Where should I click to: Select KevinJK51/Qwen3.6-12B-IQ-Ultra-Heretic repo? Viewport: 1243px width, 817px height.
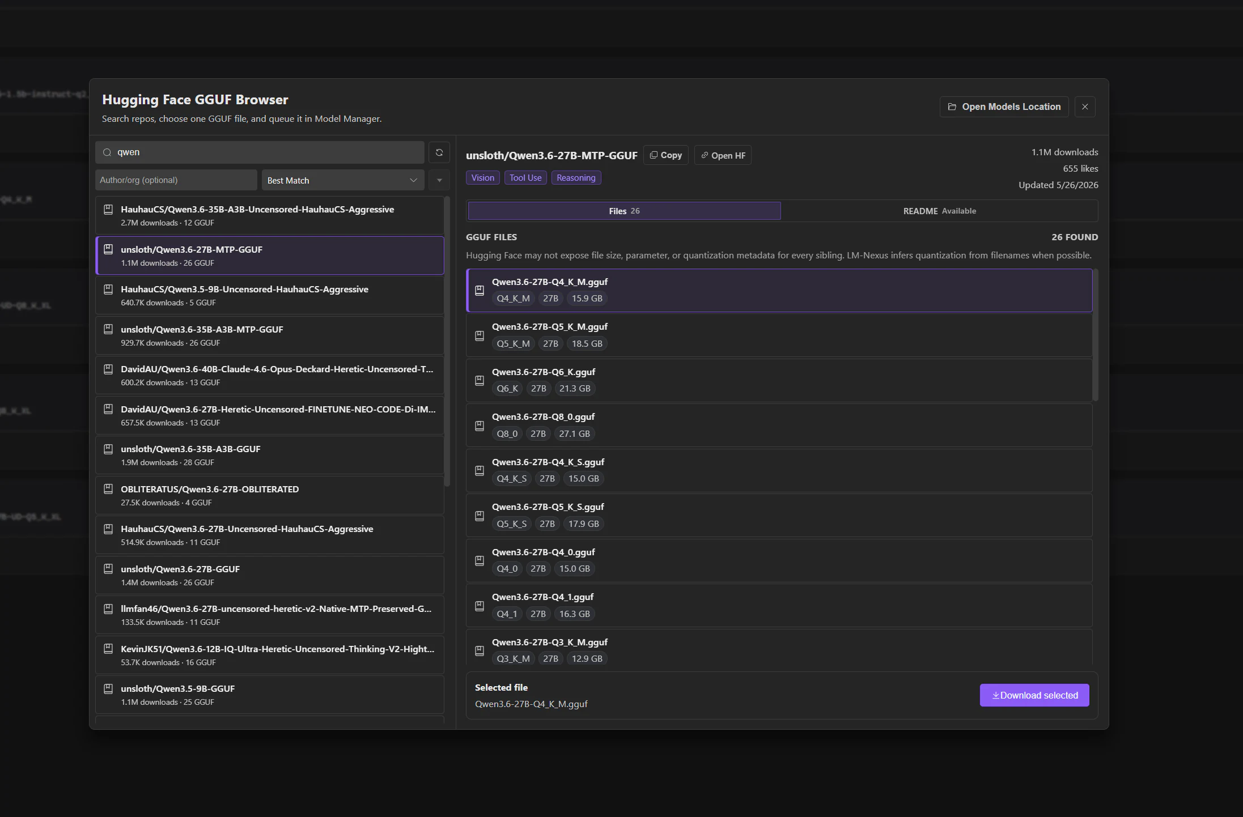[x=270, y=655]
